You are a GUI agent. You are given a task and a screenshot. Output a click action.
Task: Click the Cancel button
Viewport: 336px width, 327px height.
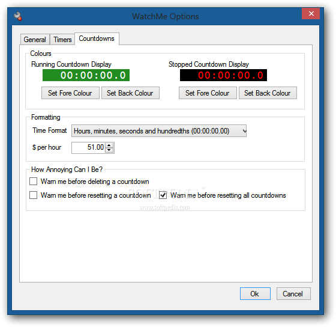point(293,293)
